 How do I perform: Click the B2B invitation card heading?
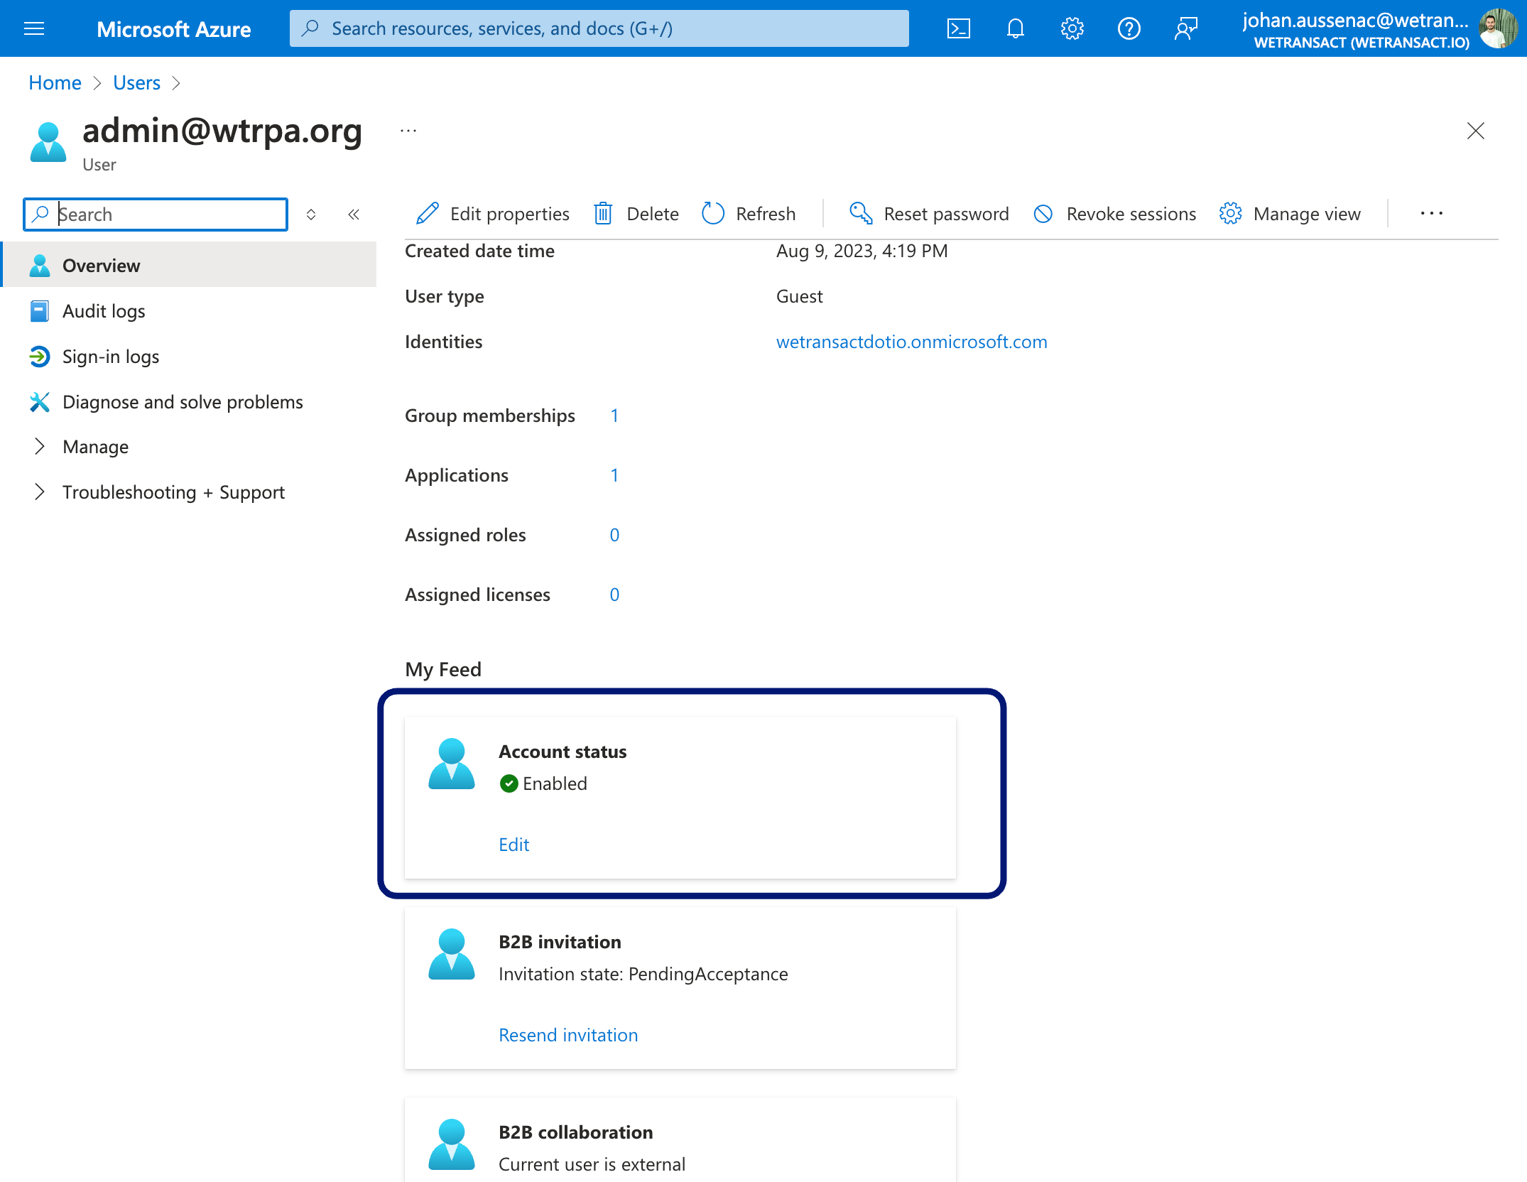pyautogui.click(x=560, y=941)
